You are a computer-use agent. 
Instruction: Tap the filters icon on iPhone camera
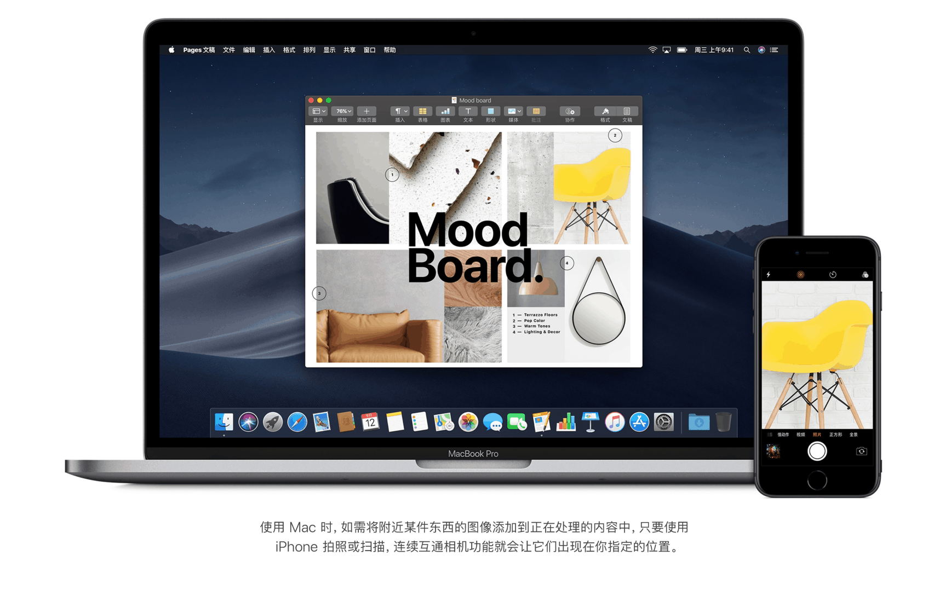point(865,275)
